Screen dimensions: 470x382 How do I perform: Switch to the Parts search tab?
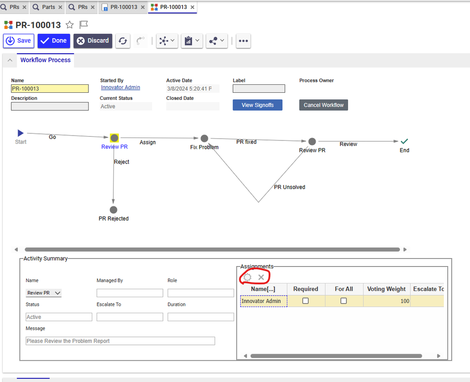[47, 7]
